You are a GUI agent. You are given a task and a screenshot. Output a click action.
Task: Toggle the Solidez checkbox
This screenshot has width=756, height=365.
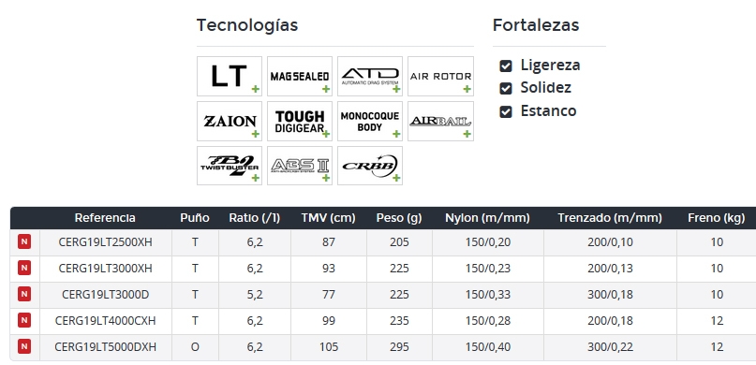(x=505, y=88)
